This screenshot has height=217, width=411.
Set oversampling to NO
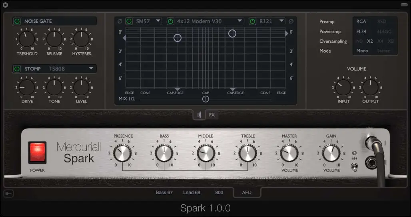pyautogui.click(x=359, y=41)
